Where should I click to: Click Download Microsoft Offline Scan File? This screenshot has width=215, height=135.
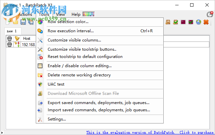pyautogui.click(x=100, y=94)
